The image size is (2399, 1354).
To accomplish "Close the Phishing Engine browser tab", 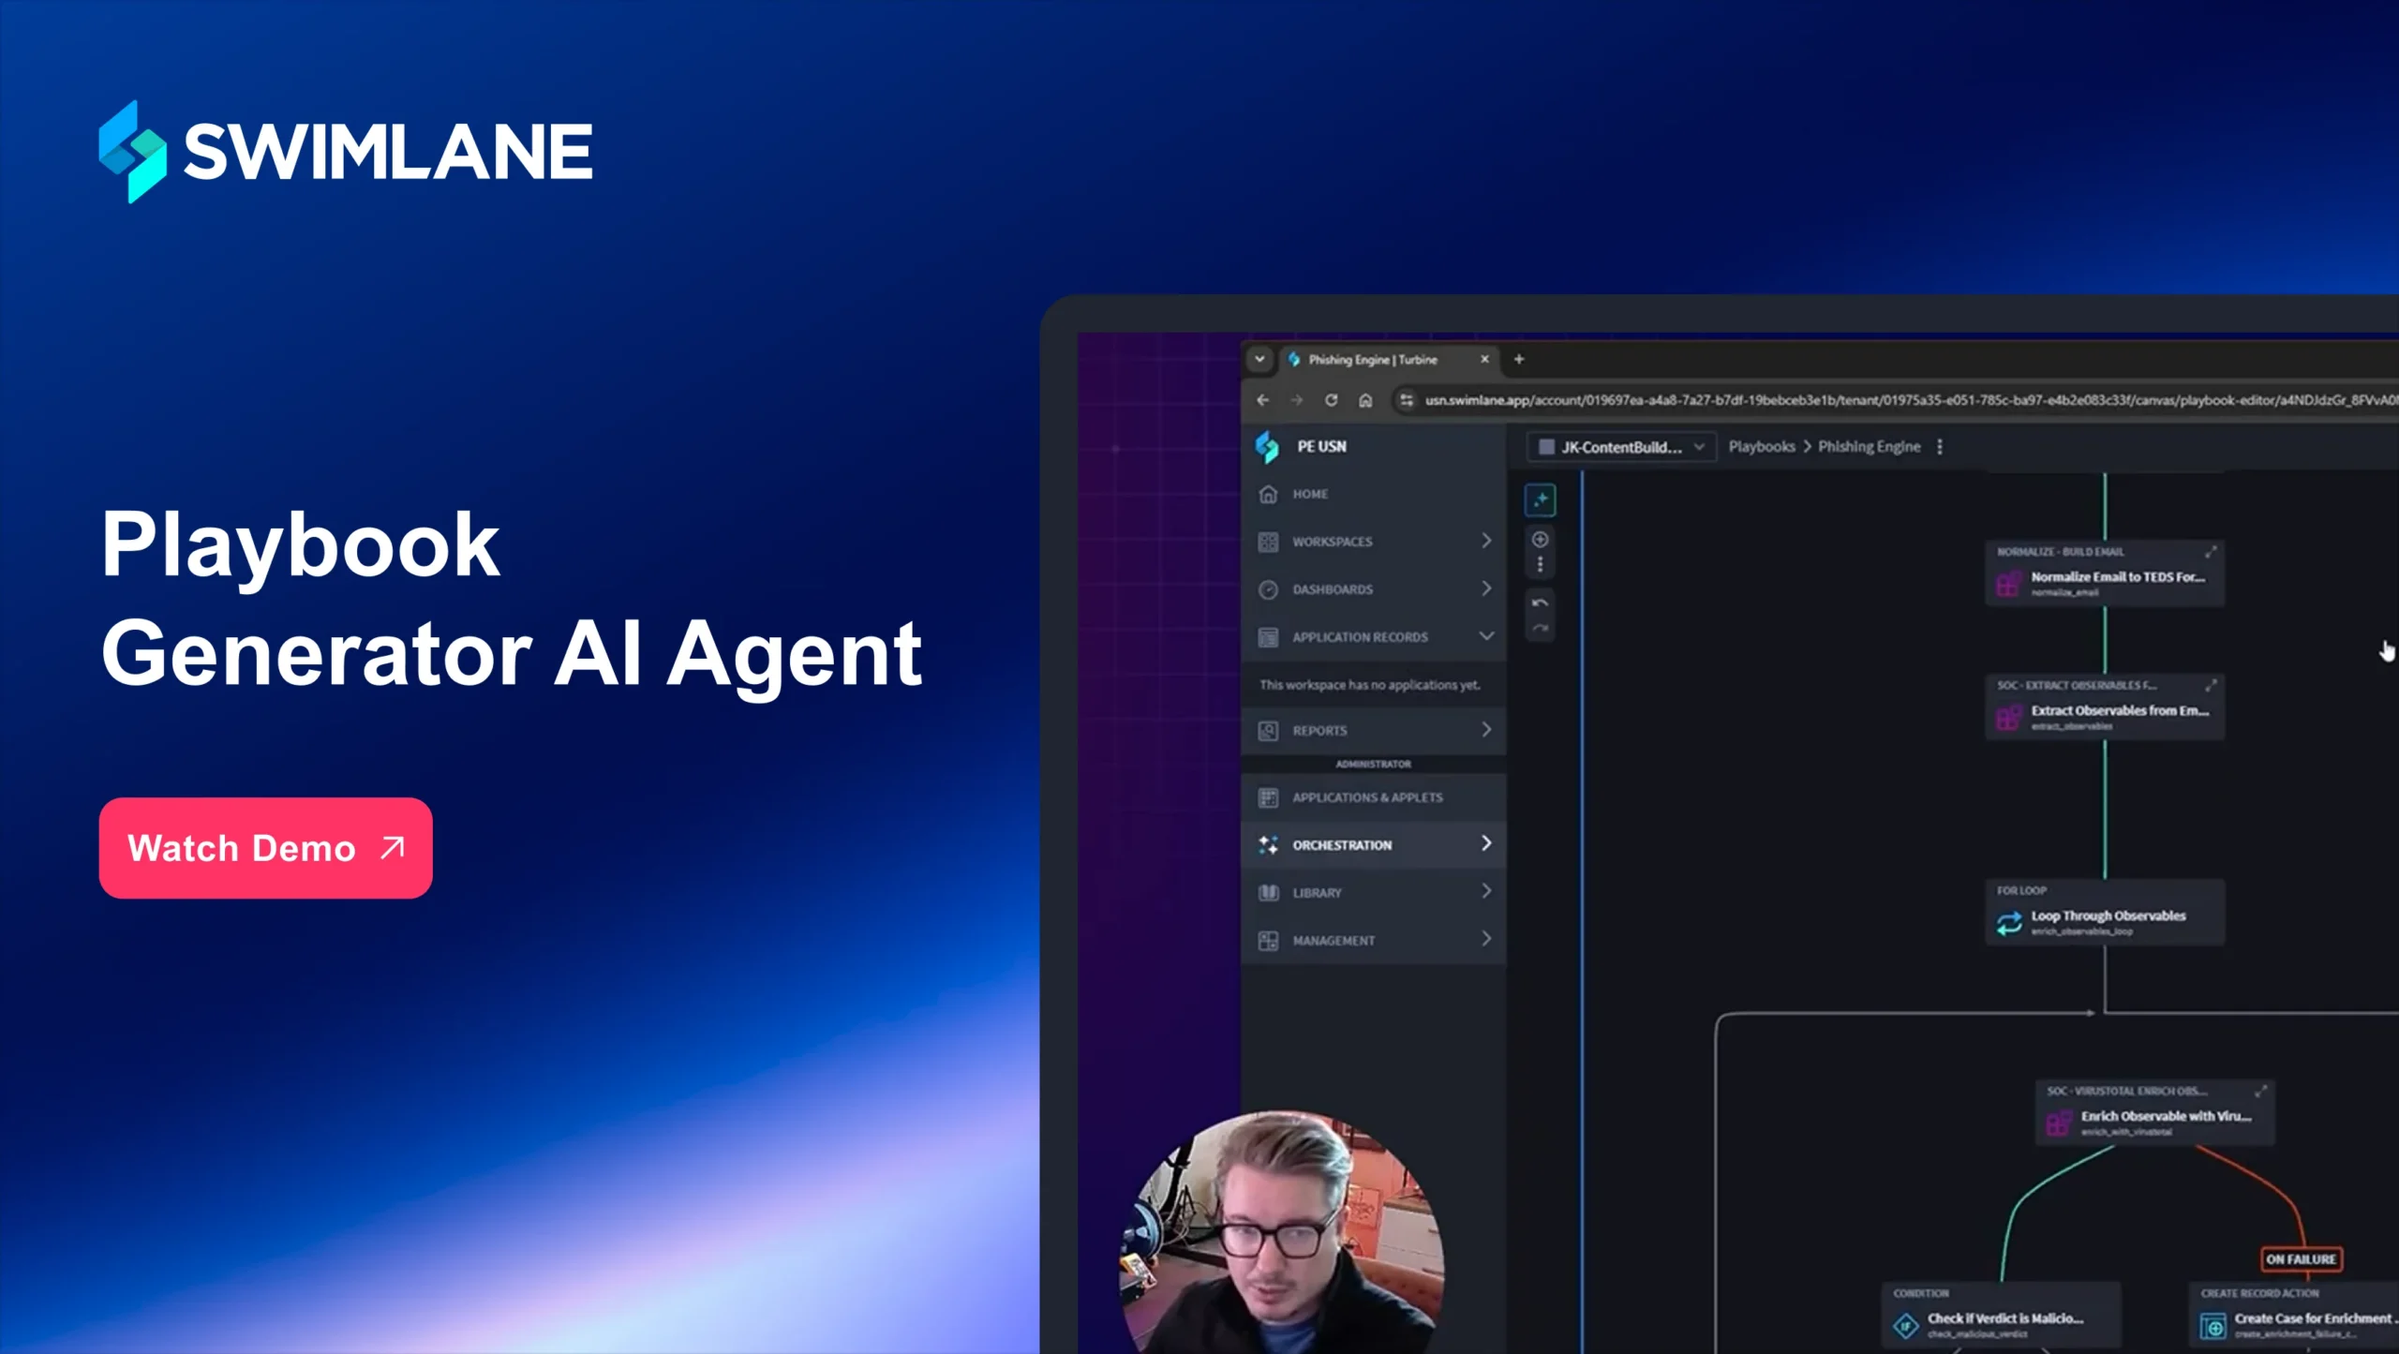I will pos(1484,359).
